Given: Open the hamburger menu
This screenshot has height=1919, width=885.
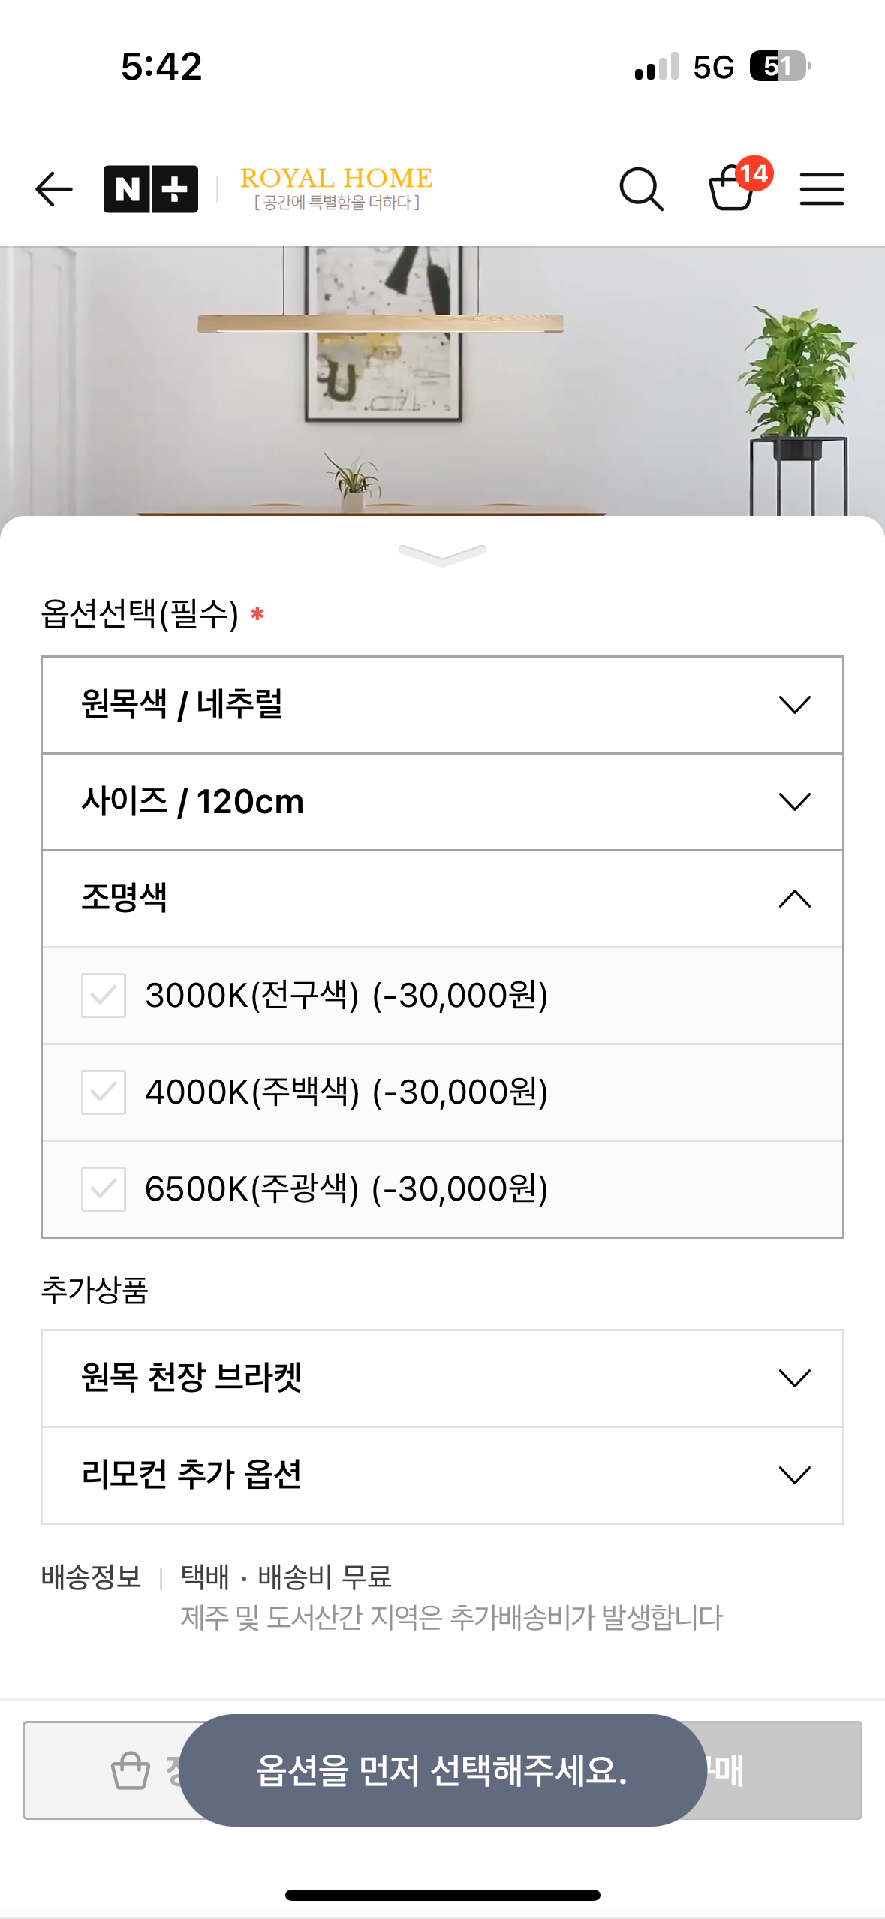Looking at the screenshot, I should [x=821, y=188].
